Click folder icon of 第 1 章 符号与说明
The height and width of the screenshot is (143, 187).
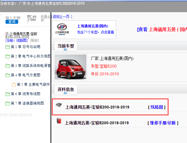8,47
